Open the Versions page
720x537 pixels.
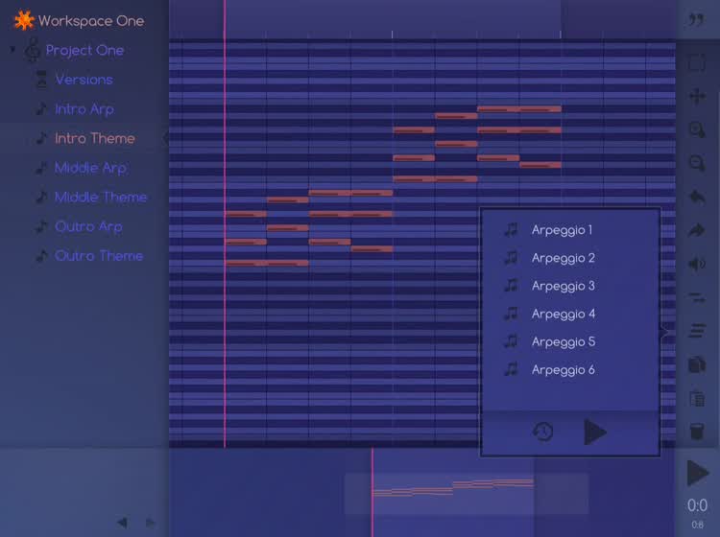point(84,80)
